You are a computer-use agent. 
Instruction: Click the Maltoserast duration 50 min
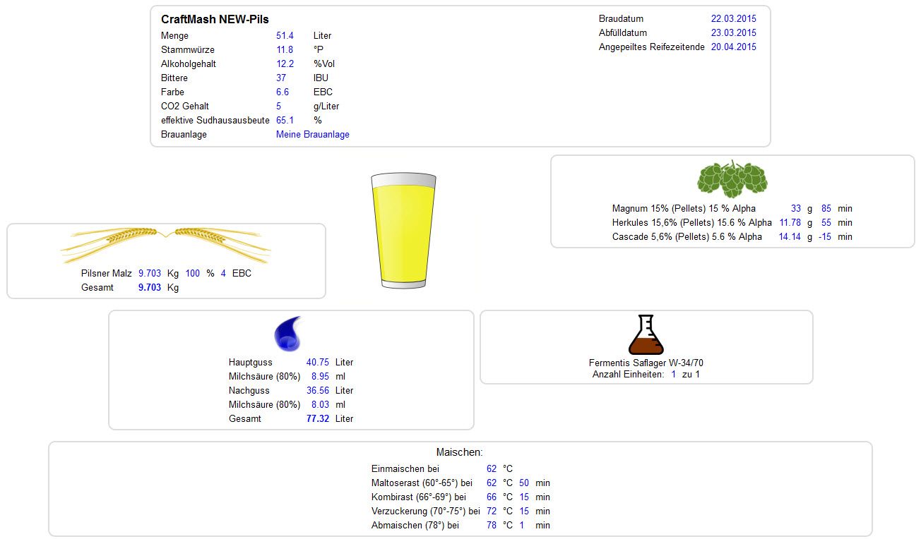click(524, 483)
